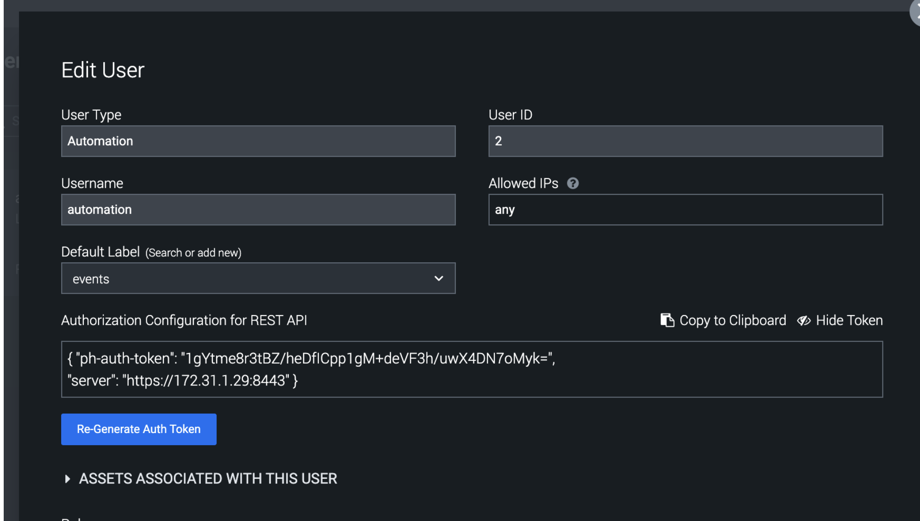Click the Allowed IPs help question-mark icon

click(x=572, y=183)
